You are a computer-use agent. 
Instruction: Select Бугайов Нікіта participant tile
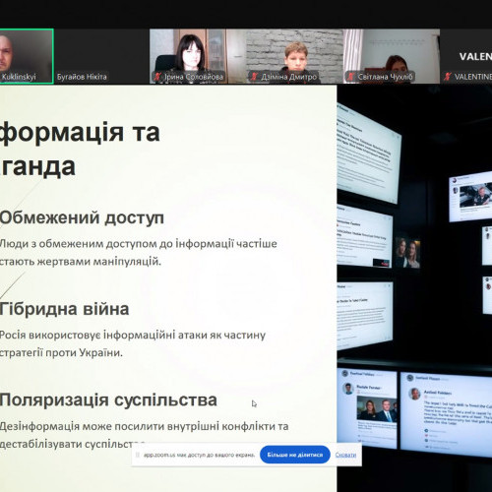(101, 56)
